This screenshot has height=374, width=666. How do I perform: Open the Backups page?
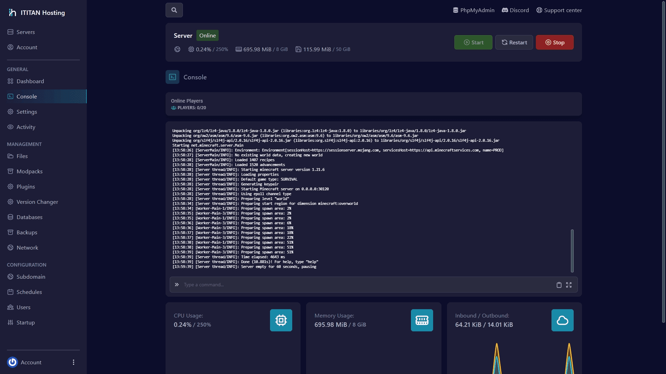[x=43, y=232]
